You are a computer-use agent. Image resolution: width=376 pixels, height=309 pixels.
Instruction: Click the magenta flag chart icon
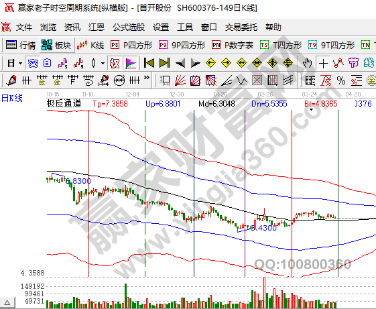pyautogui.click(x=131, y=63)
